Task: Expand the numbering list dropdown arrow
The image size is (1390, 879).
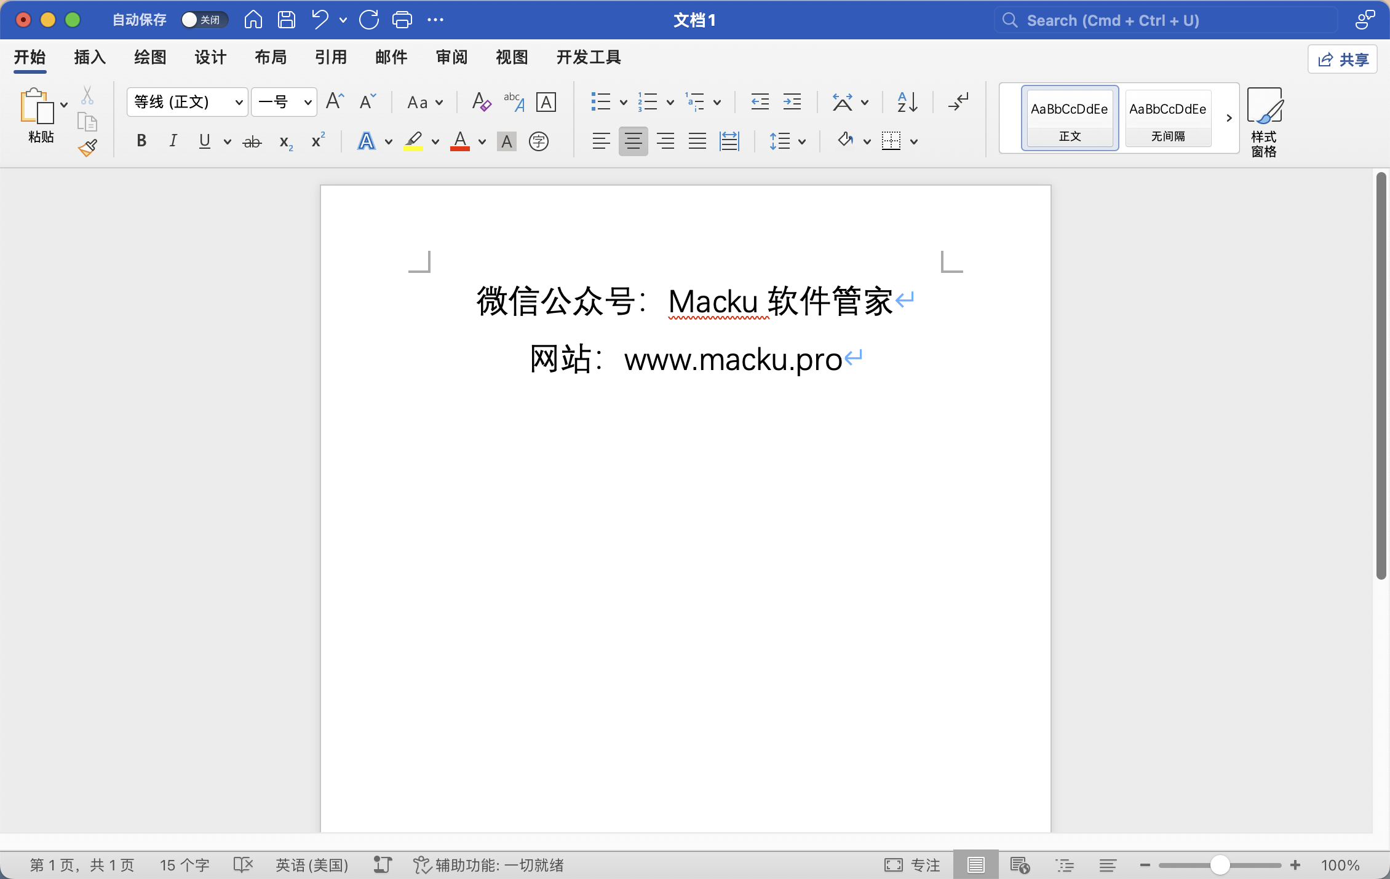Action: [670, 103]
